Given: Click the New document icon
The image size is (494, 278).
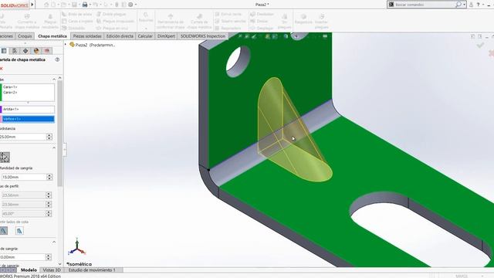Looking at the screenshot, I should tap(53, 5).
